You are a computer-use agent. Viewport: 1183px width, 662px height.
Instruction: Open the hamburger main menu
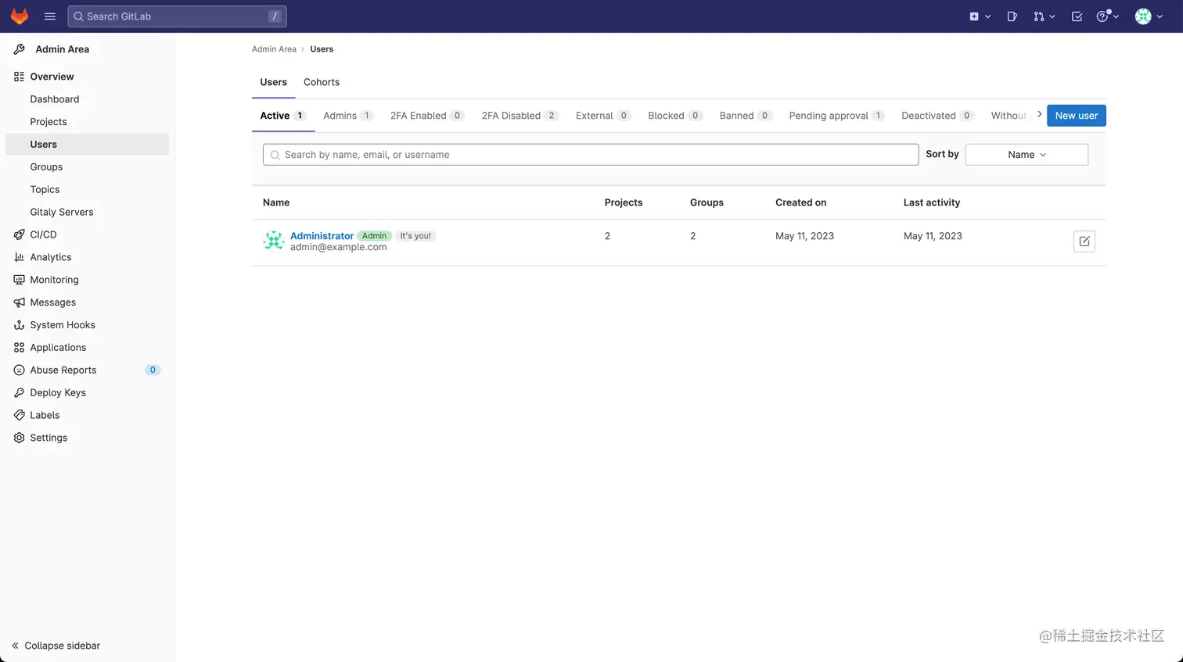[50, 16]
